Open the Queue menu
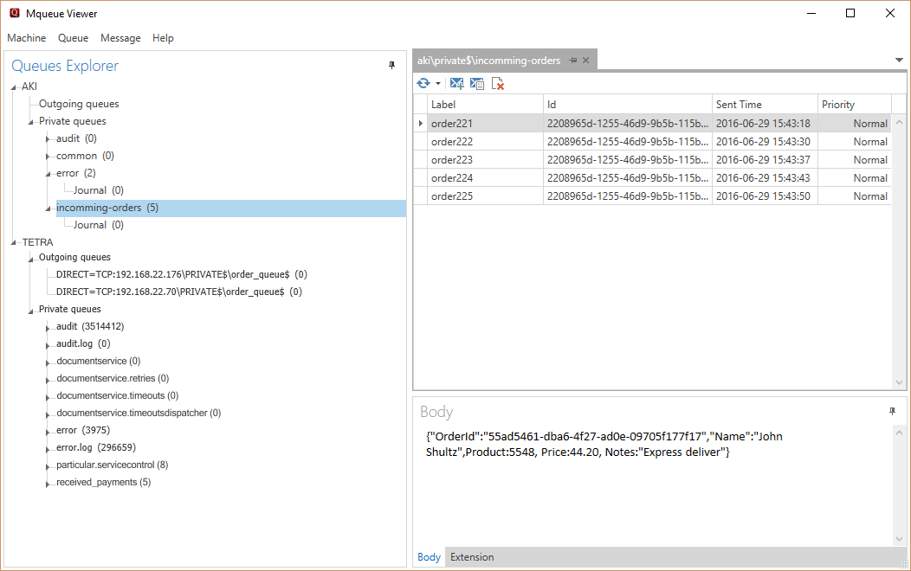Screen dimensions: 911x571 coord(74,38)
